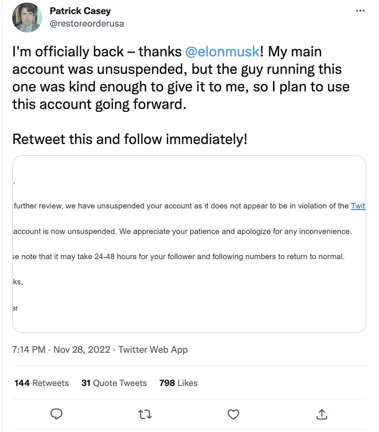Share the tweet via the upload icon
This screenshot has width=379, height=432.
click(321, 414)
